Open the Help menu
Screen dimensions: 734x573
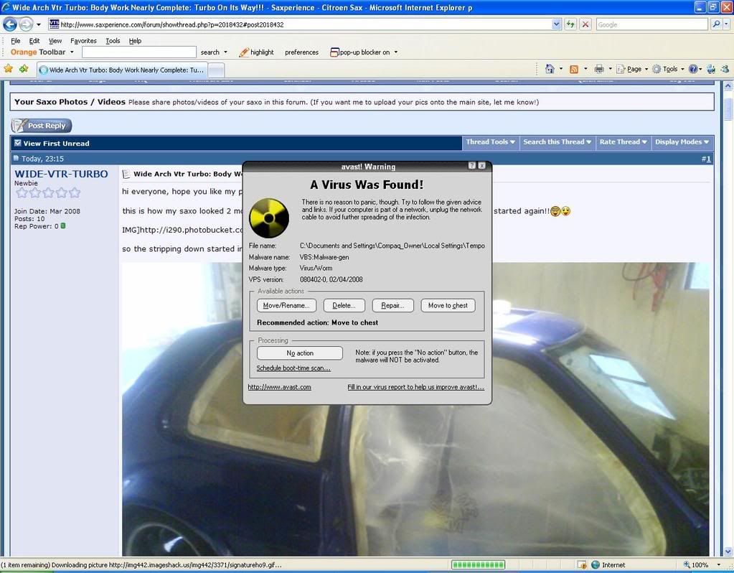click(x=135, y=41)
